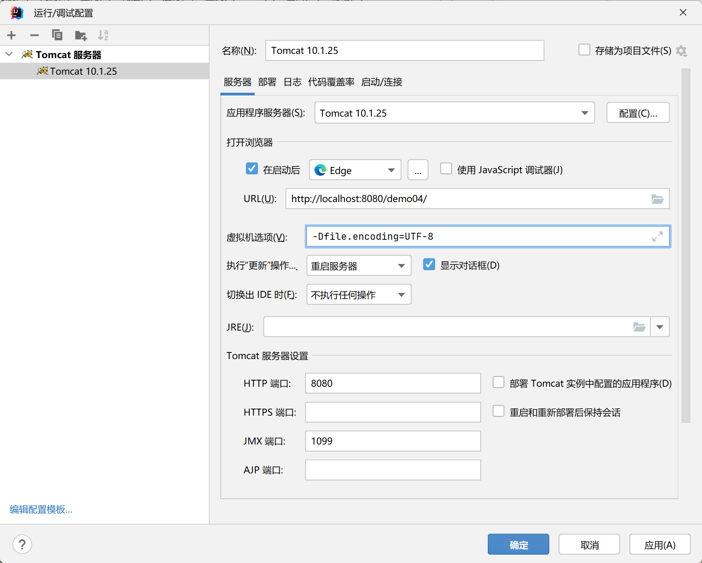Collapse the Tomcat 服务器 tree node
702x563 pixels.
coord(9,54)
